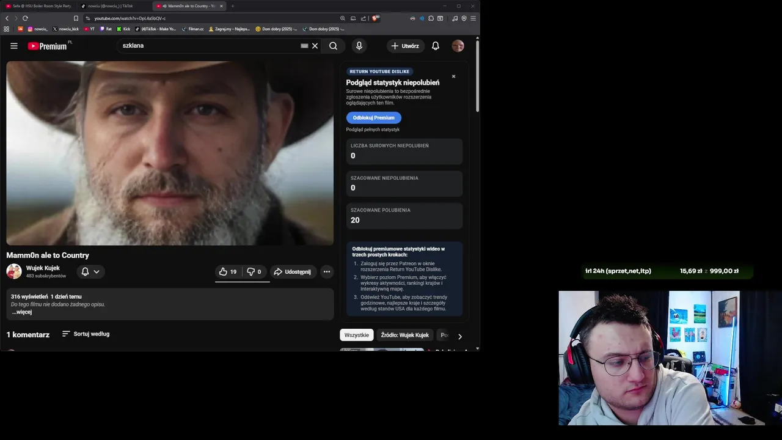
Task: Go forward with browser forward arrow
Action: (x=16, y=18)
